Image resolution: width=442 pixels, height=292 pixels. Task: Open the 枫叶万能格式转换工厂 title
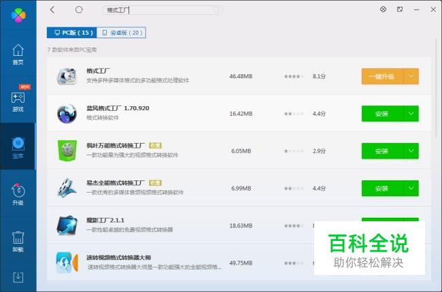click(116, 146)
